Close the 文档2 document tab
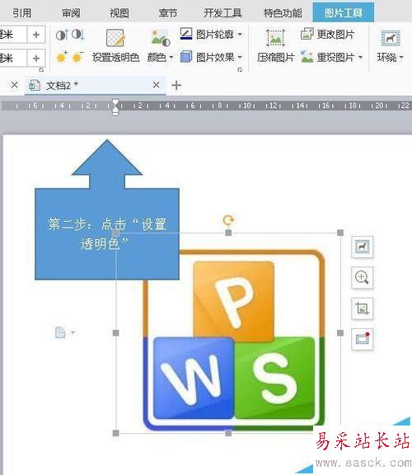 (156, 85)
